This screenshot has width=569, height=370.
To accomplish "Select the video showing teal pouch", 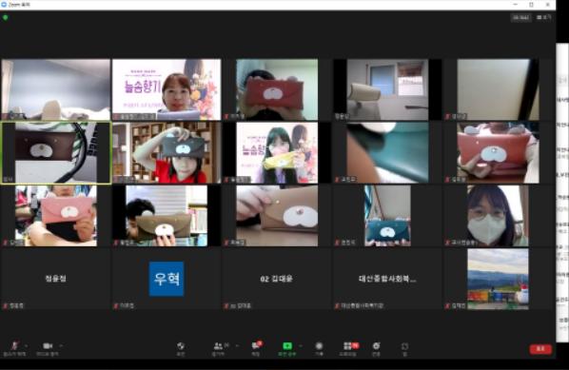I will [387, 216].
